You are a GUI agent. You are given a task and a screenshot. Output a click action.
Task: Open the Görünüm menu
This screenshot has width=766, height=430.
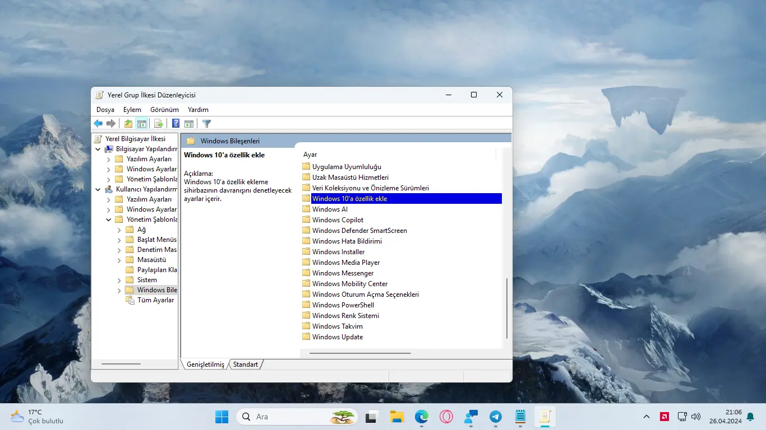[x=164, y=110]
